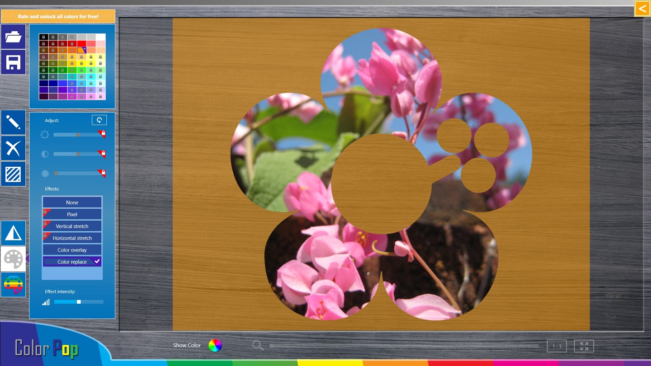Click the 1:1 zoom button
This screenshot has width=651, height=366.
click(557, 346)
